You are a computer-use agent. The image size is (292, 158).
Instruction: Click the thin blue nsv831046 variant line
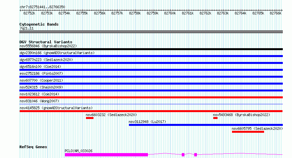151,104
